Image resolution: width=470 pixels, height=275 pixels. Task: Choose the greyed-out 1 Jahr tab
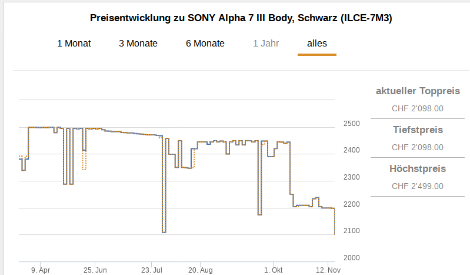pos(266,44)
